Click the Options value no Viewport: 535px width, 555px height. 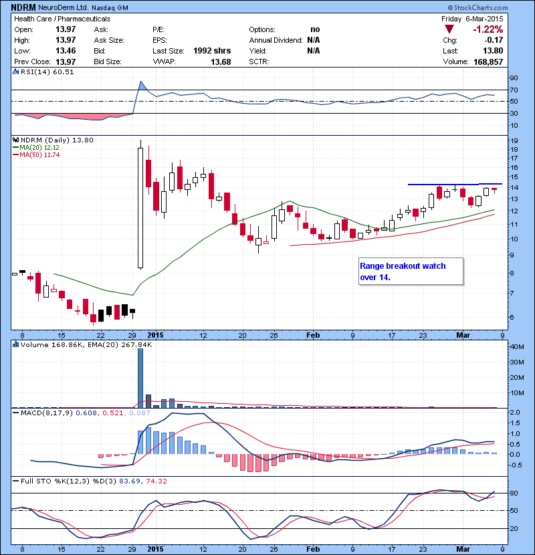[315, 29]
